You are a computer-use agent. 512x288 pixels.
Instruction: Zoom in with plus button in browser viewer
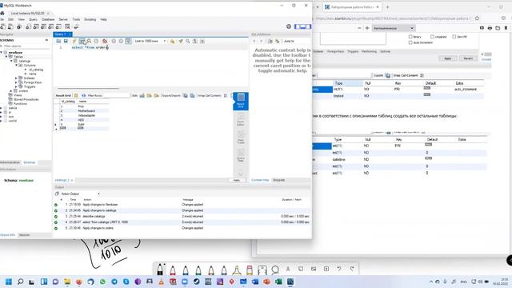tap(367, 28)
